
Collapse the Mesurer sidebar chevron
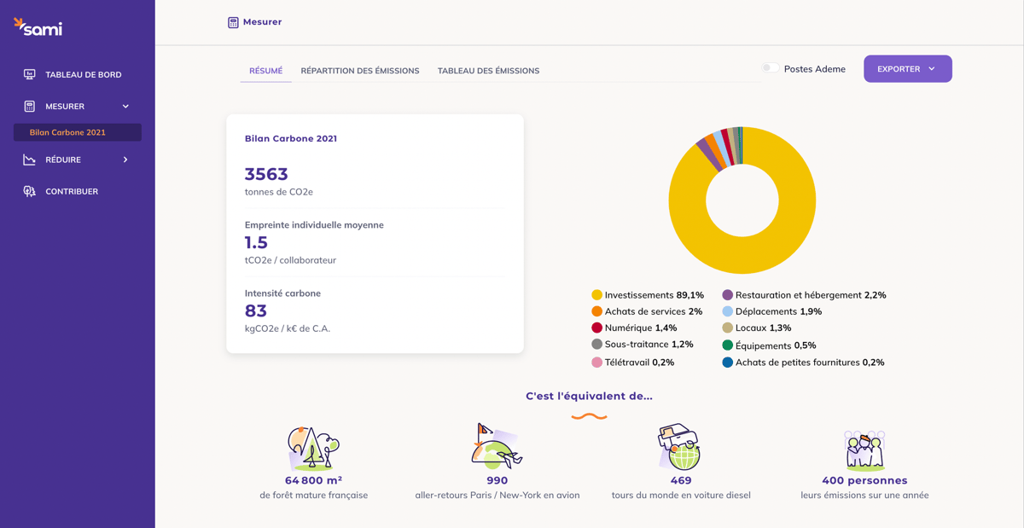click(x=125, y=107)
